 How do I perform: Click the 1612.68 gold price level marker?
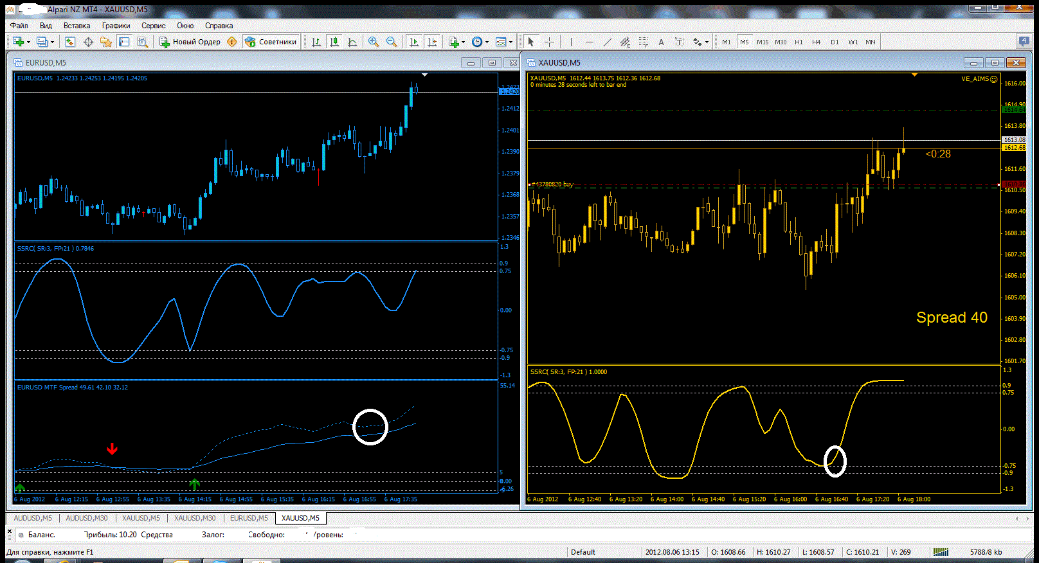[1015, 148]
